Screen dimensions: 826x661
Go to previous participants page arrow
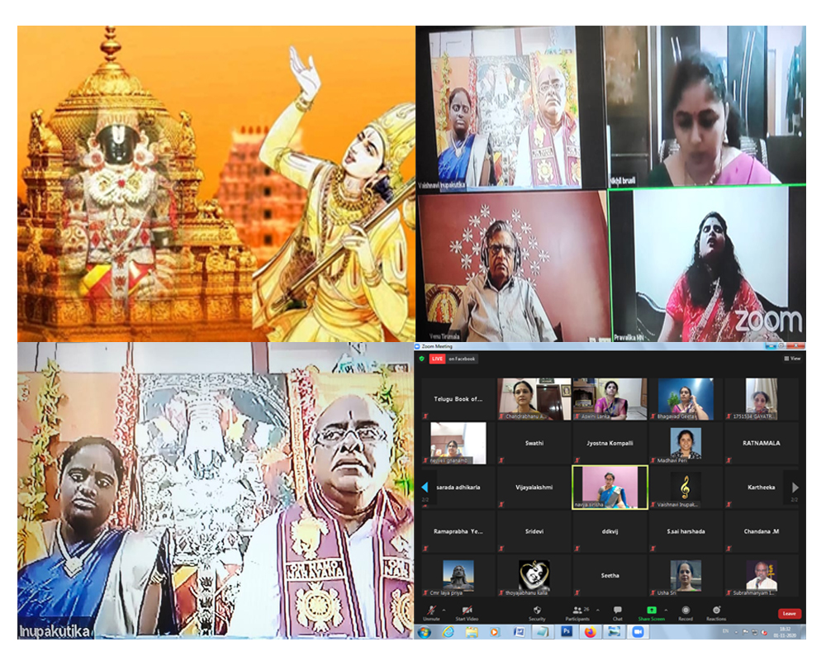[x=425, y=487]
